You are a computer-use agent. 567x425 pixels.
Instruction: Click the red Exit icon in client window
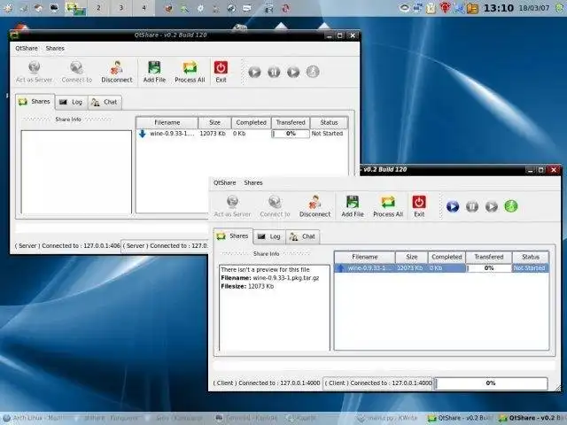pyautogui.click(x=419, y=203)
